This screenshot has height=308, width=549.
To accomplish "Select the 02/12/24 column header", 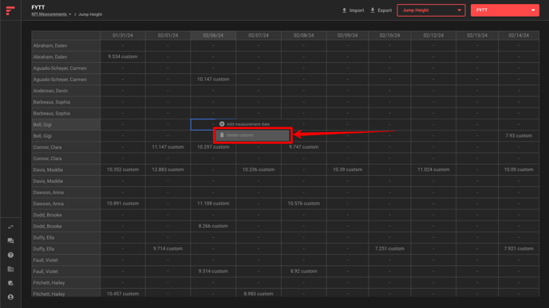I will pyautogui.click(x=433, y=35).
